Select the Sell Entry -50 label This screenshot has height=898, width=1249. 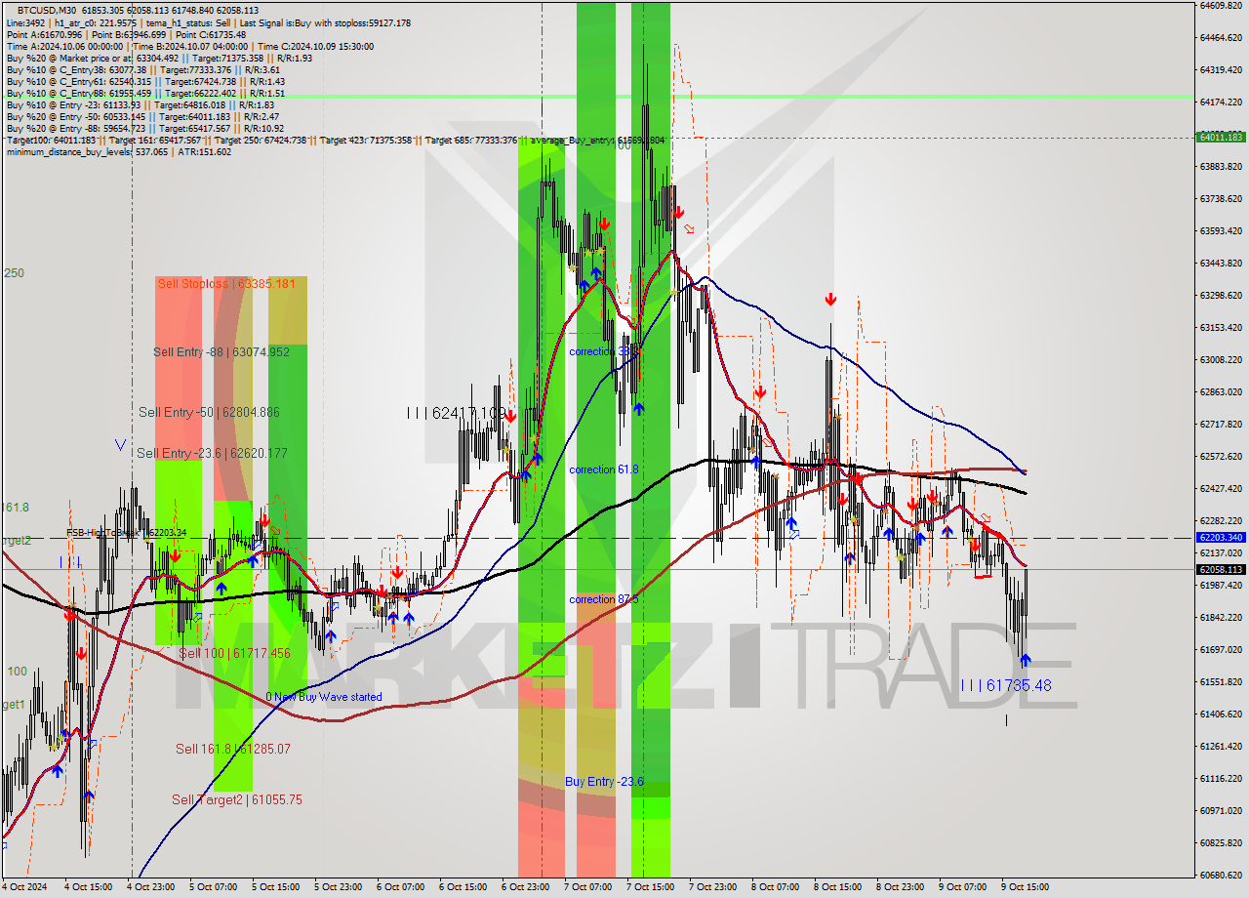(209, 413)
